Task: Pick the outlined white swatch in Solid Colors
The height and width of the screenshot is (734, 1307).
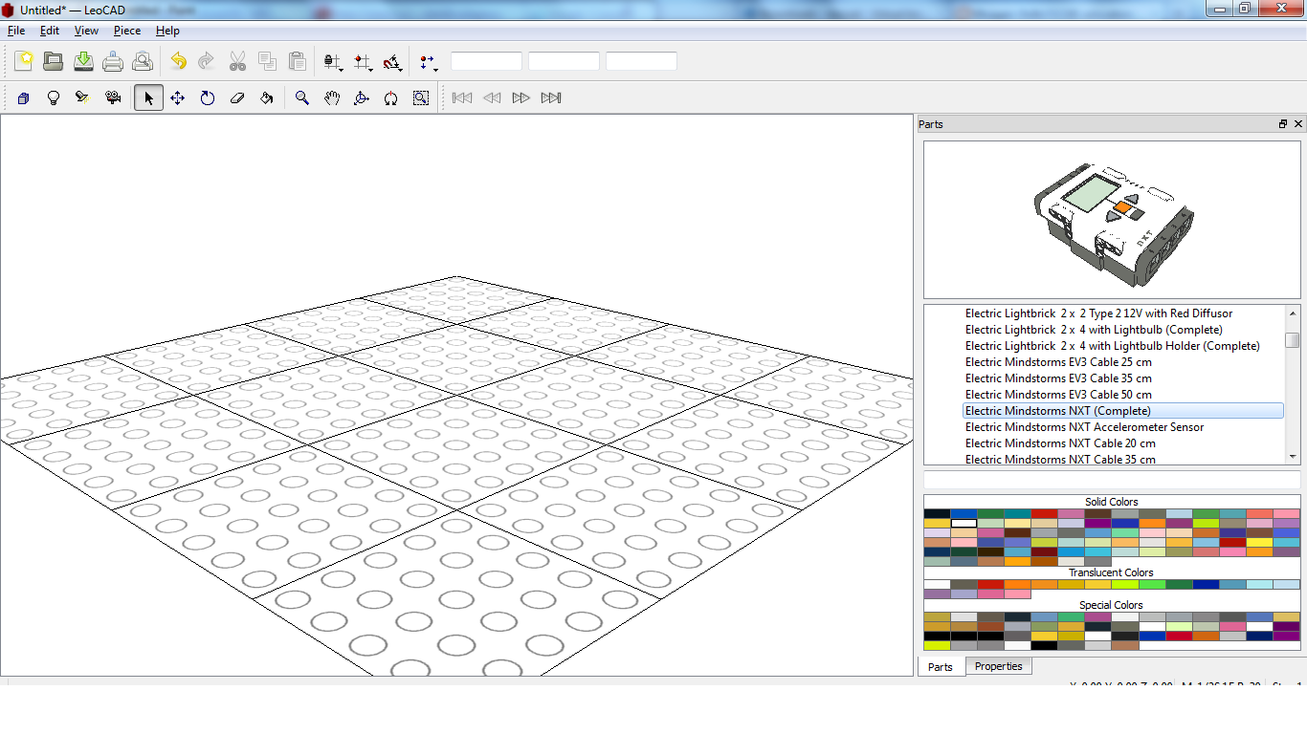Action: (x=964, y=523)
